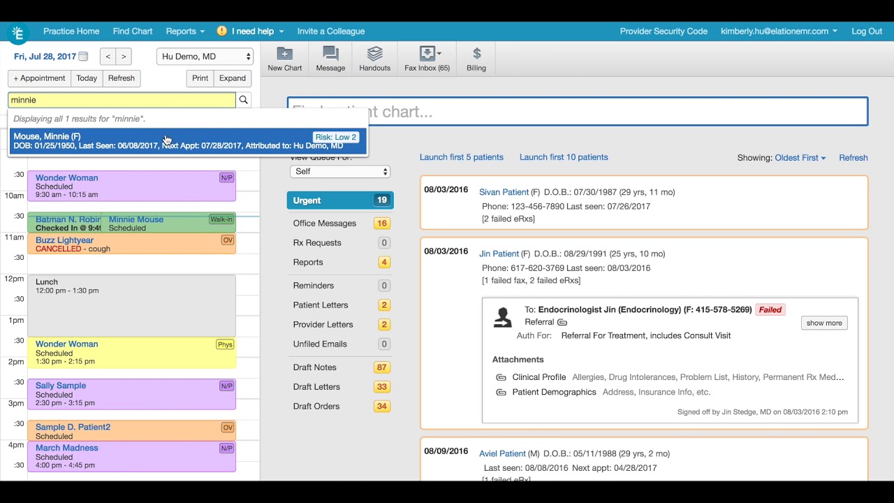The image size is (894, 503).
Task: Go to next day with right arrow
Action: point(124,57)
